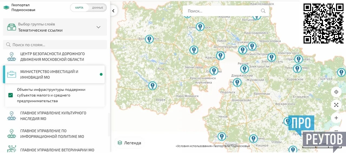This screenshot has width=346, height=153.
Task: Click the информационной политике group icon
Action: [11, 134]
